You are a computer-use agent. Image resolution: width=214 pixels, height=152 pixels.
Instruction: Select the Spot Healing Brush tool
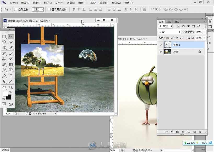[4, 54]
